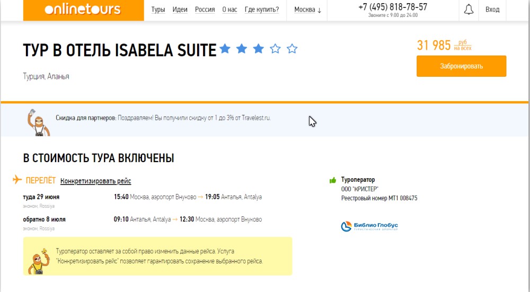Click the third blue hotel rating star
The height and width of the screenshot is (292, 530).
tap(259, 49)
